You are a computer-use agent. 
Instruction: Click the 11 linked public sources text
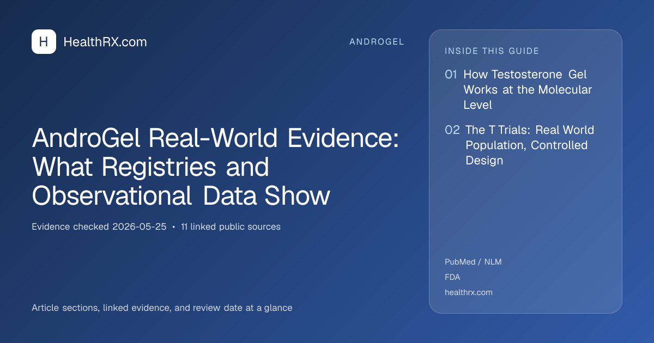point(231,226)
